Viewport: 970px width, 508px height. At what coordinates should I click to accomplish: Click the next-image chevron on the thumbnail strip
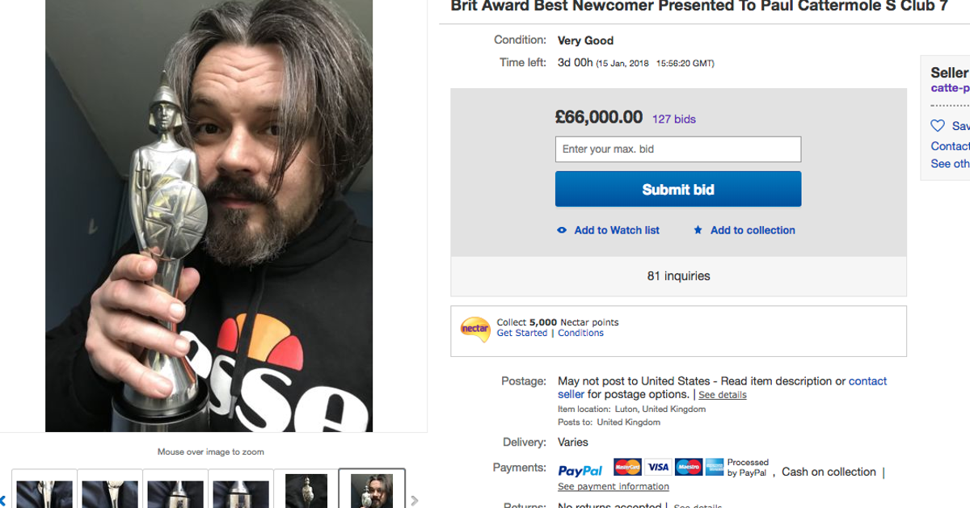click(x=415, y=501)
